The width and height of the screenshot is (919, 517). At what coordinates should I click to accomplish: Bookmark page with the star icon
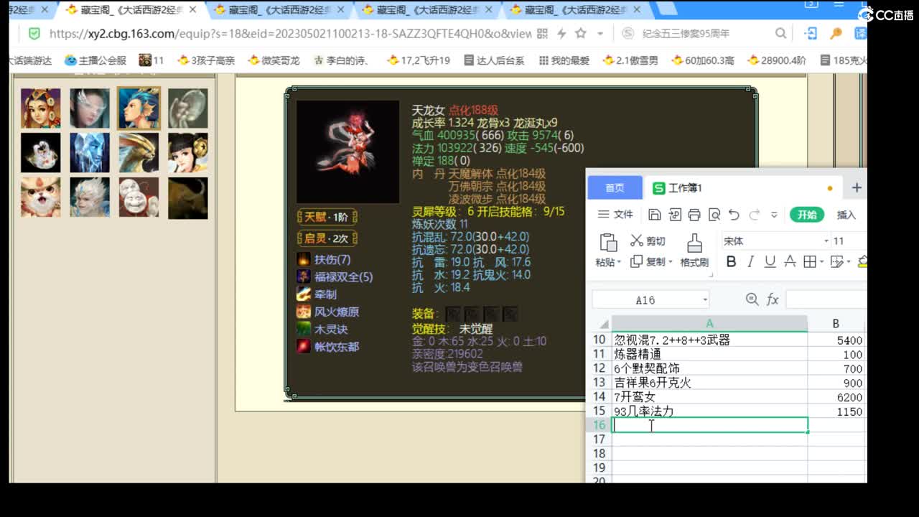[580, 33]
